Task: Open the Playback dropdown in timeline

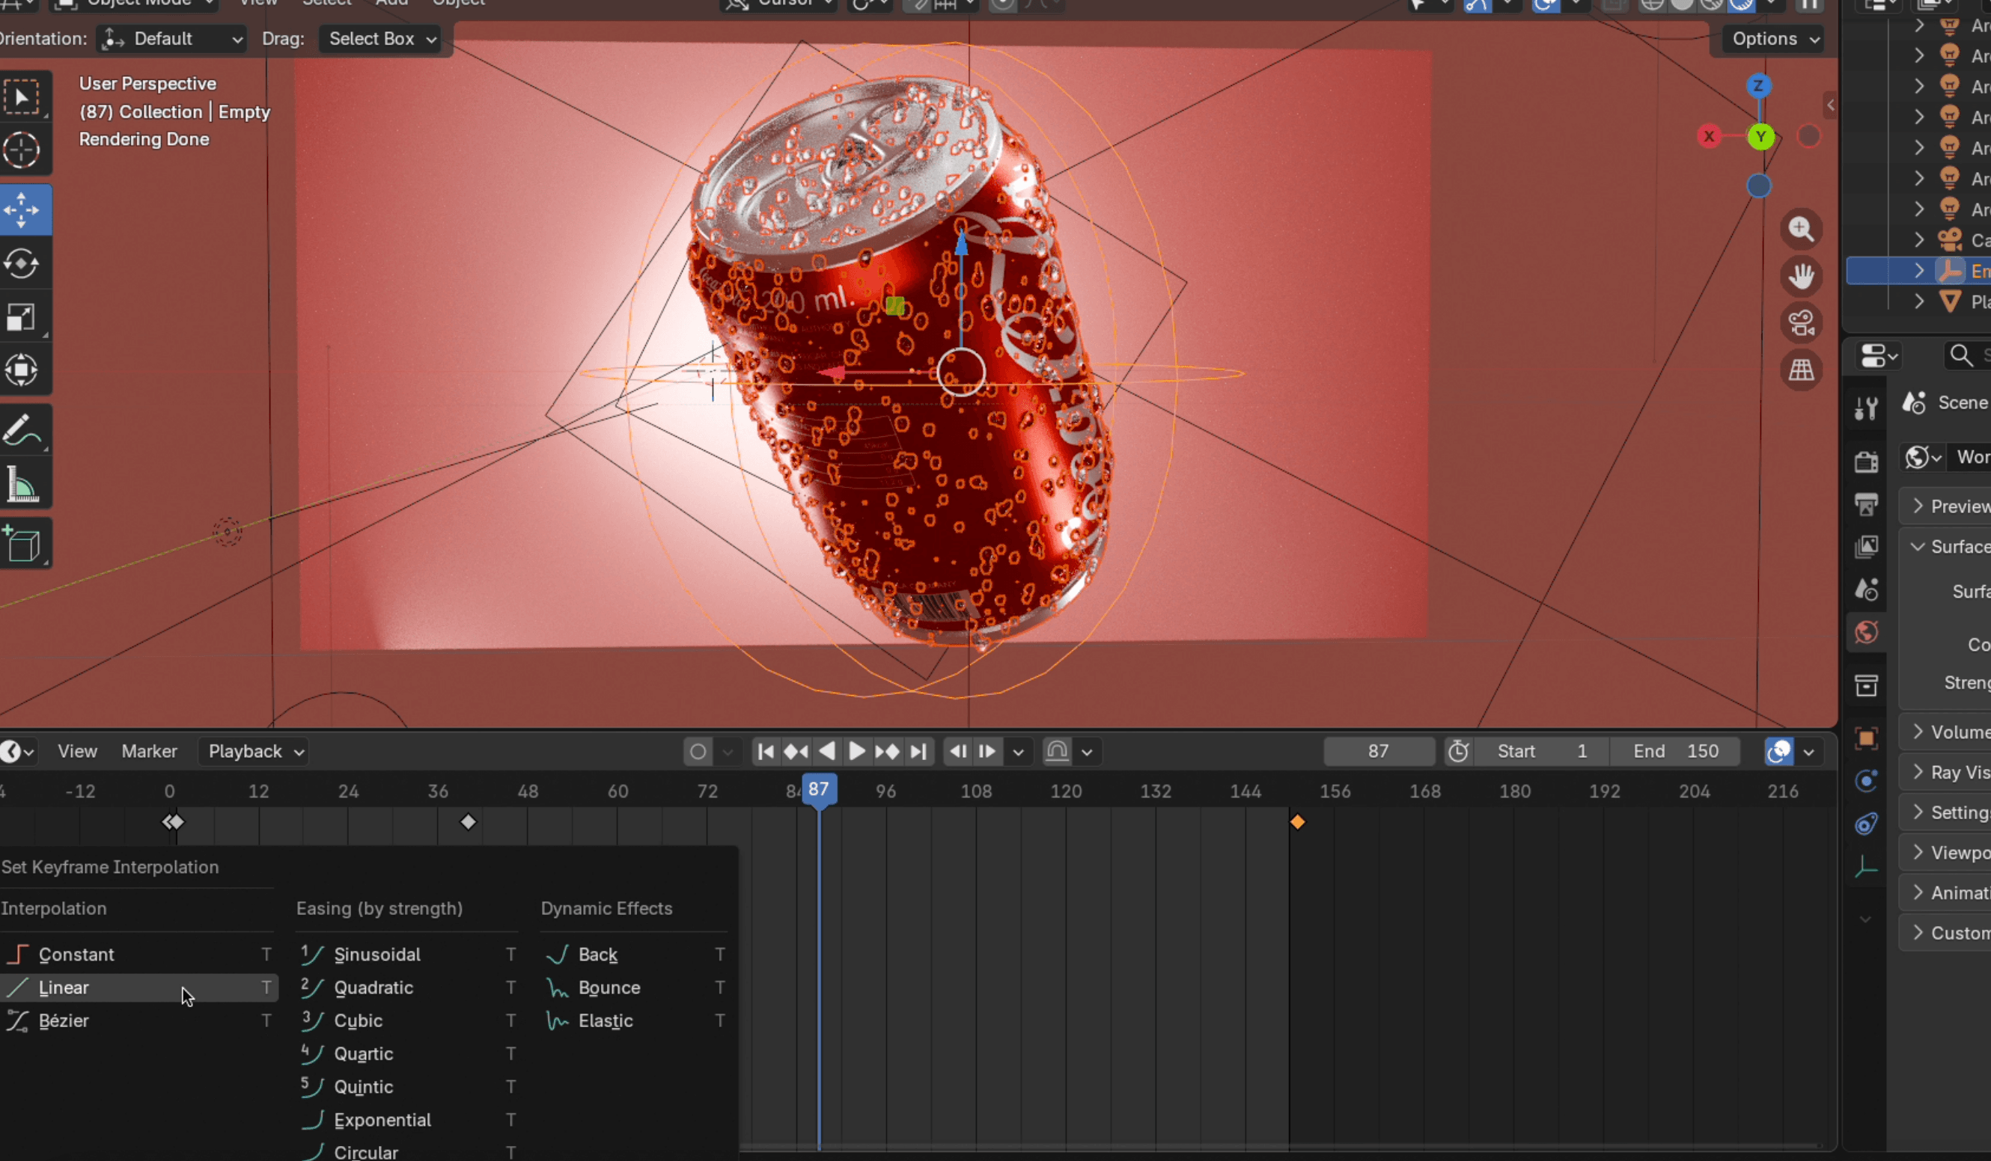Action: pos(254,751)
